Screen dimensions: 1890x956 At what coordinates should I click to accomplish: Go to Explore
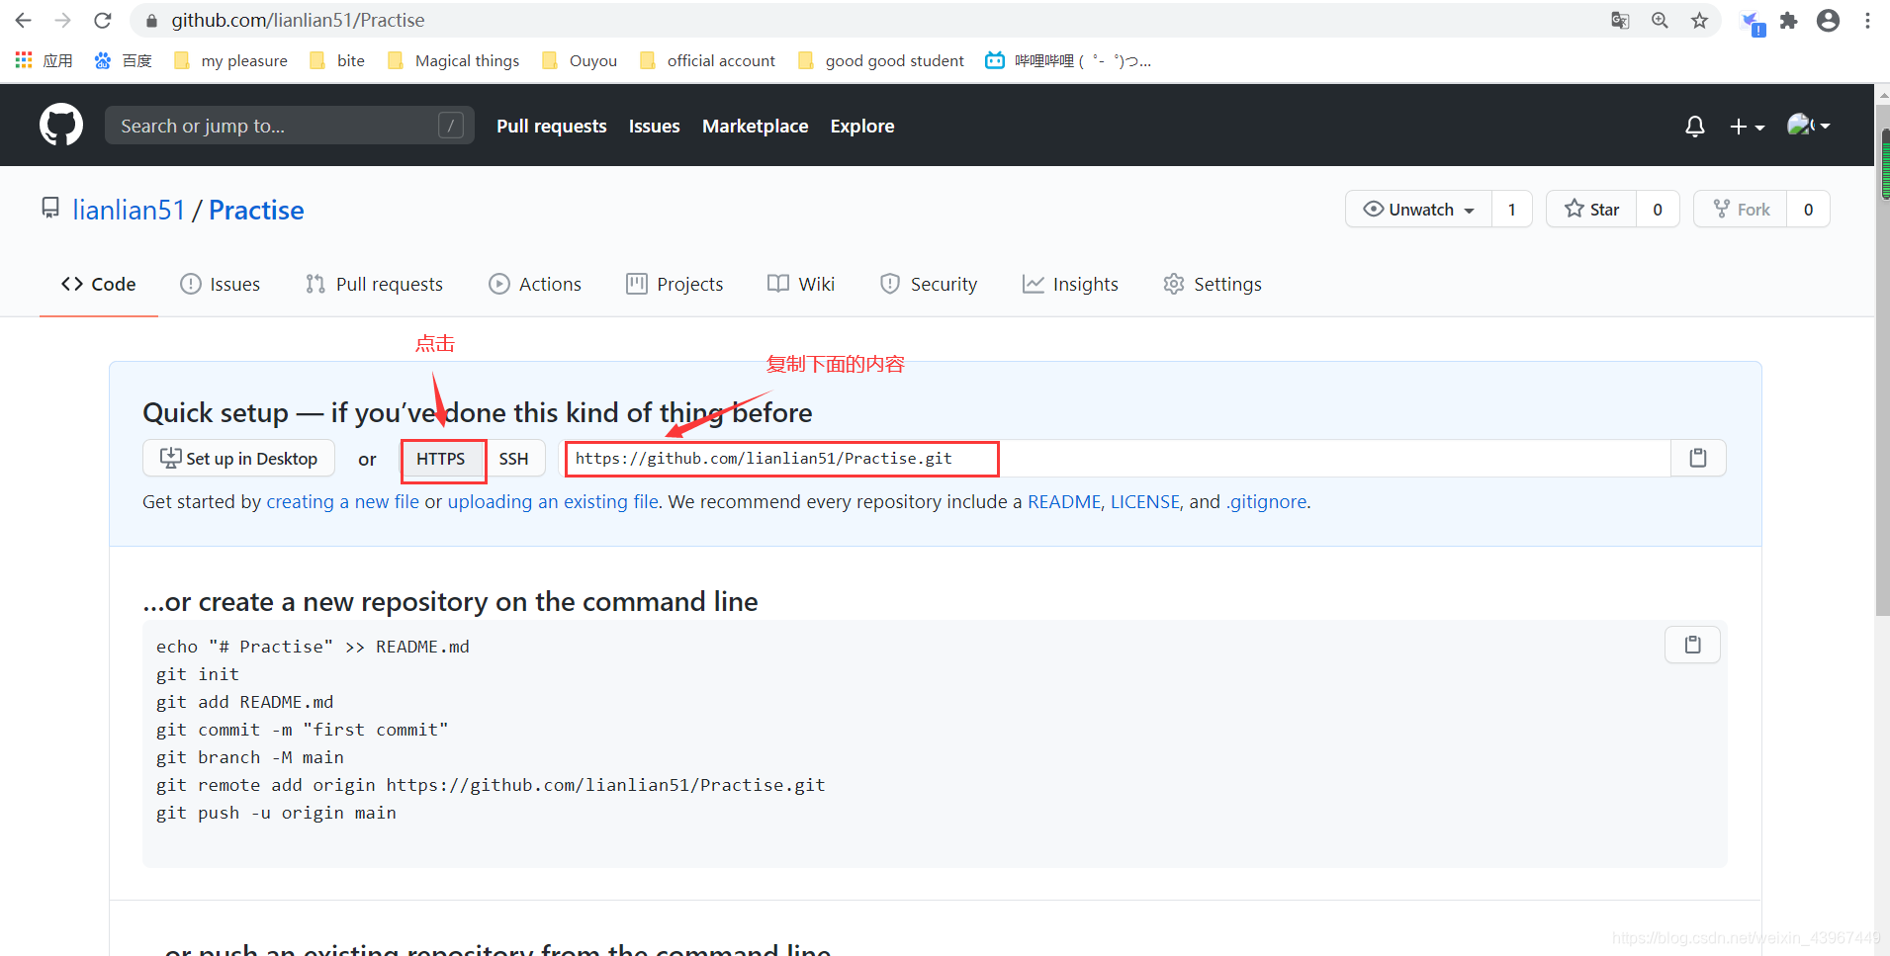tap(862, 126)
